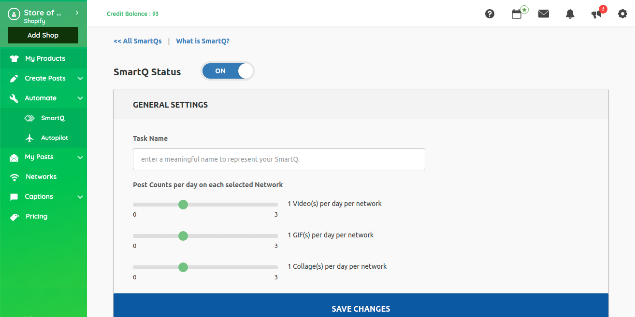
Task: Click the Task Name input field
Action: [x=279, y=159]
